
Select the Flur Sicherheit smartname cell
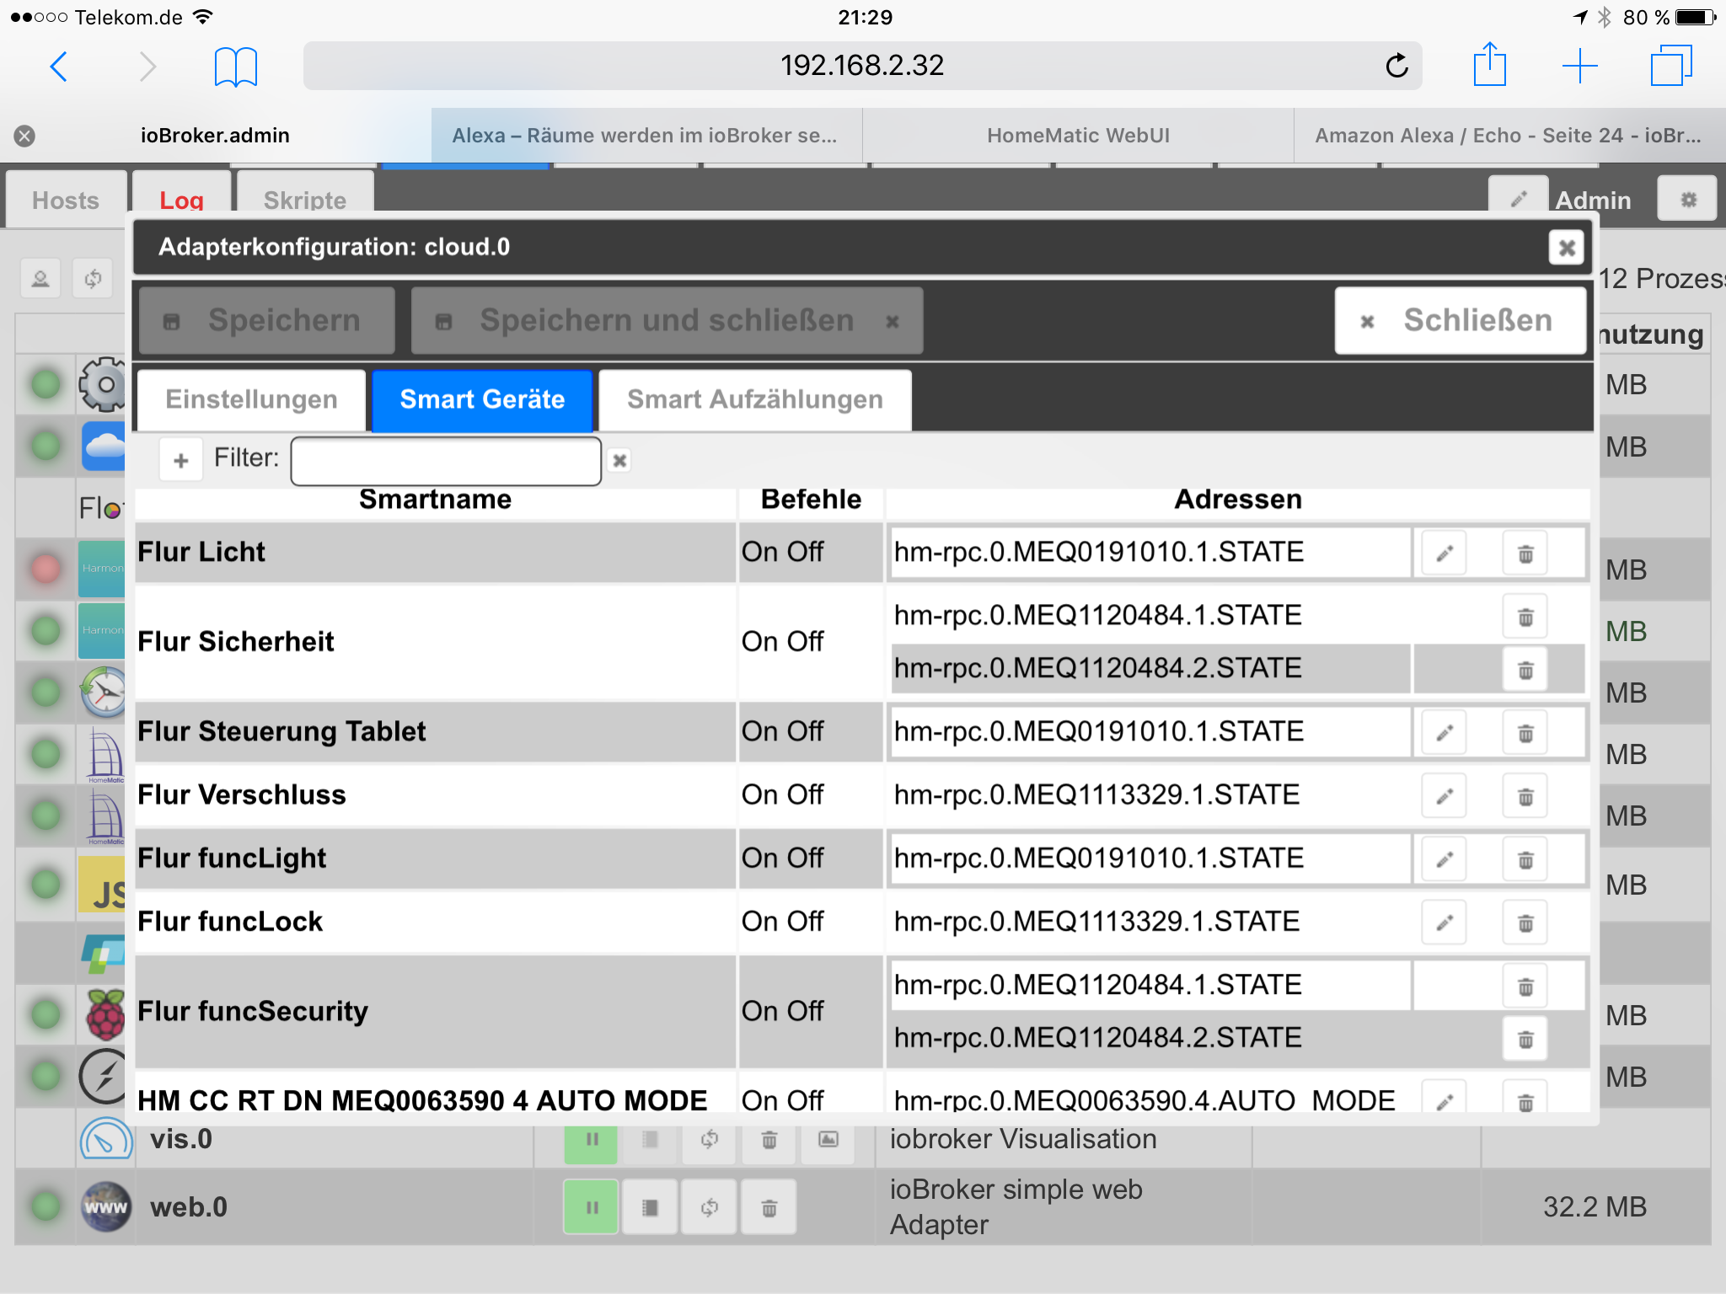(436, 642)
